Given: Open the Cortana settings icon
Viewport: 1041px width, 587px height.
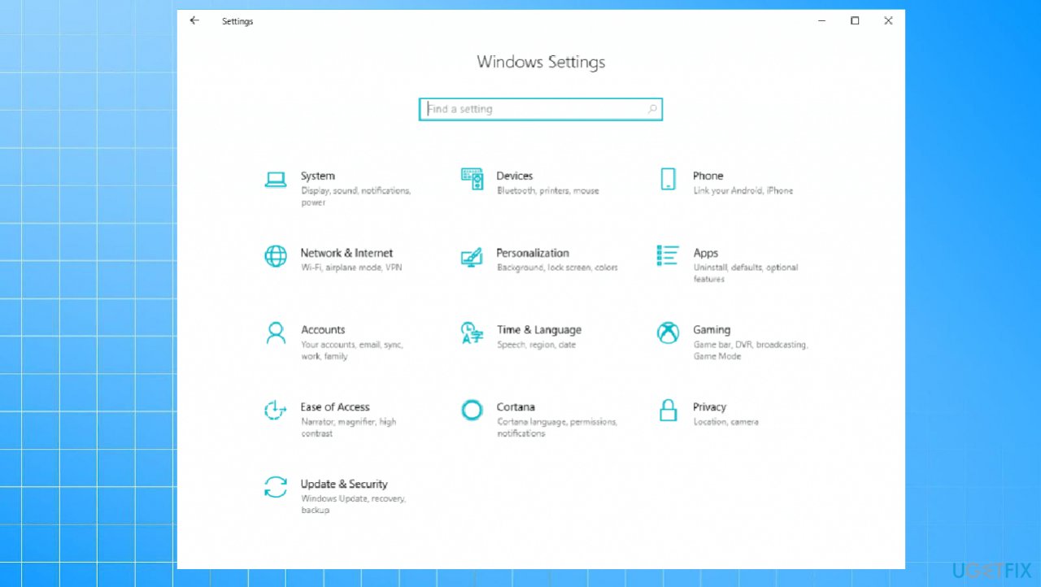Looking at the screenshot, I should tap(472, 411).
